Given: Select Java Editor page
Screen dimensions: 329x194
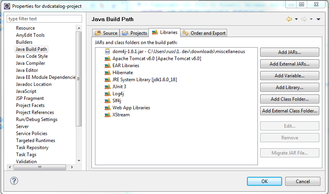Looking at the screenshot, I should pos(27,70).
